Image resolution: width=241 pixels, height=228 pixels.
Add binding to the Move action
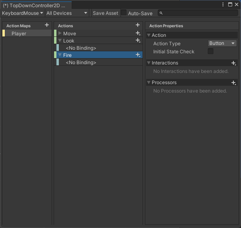tap(138, 33)
